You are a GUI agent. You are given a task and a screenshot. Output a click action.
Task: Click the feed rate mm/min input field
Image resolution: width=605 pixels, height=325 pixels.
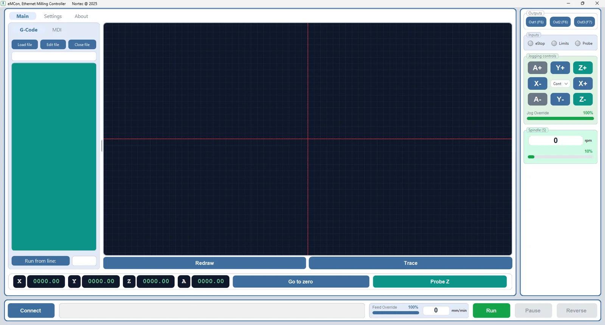[x=436, y=310]
